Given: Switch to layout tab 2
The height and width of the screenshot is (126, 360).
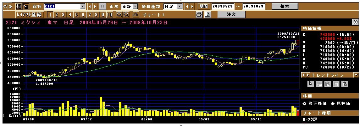Looking at the screenshot, I should (57, 15).
